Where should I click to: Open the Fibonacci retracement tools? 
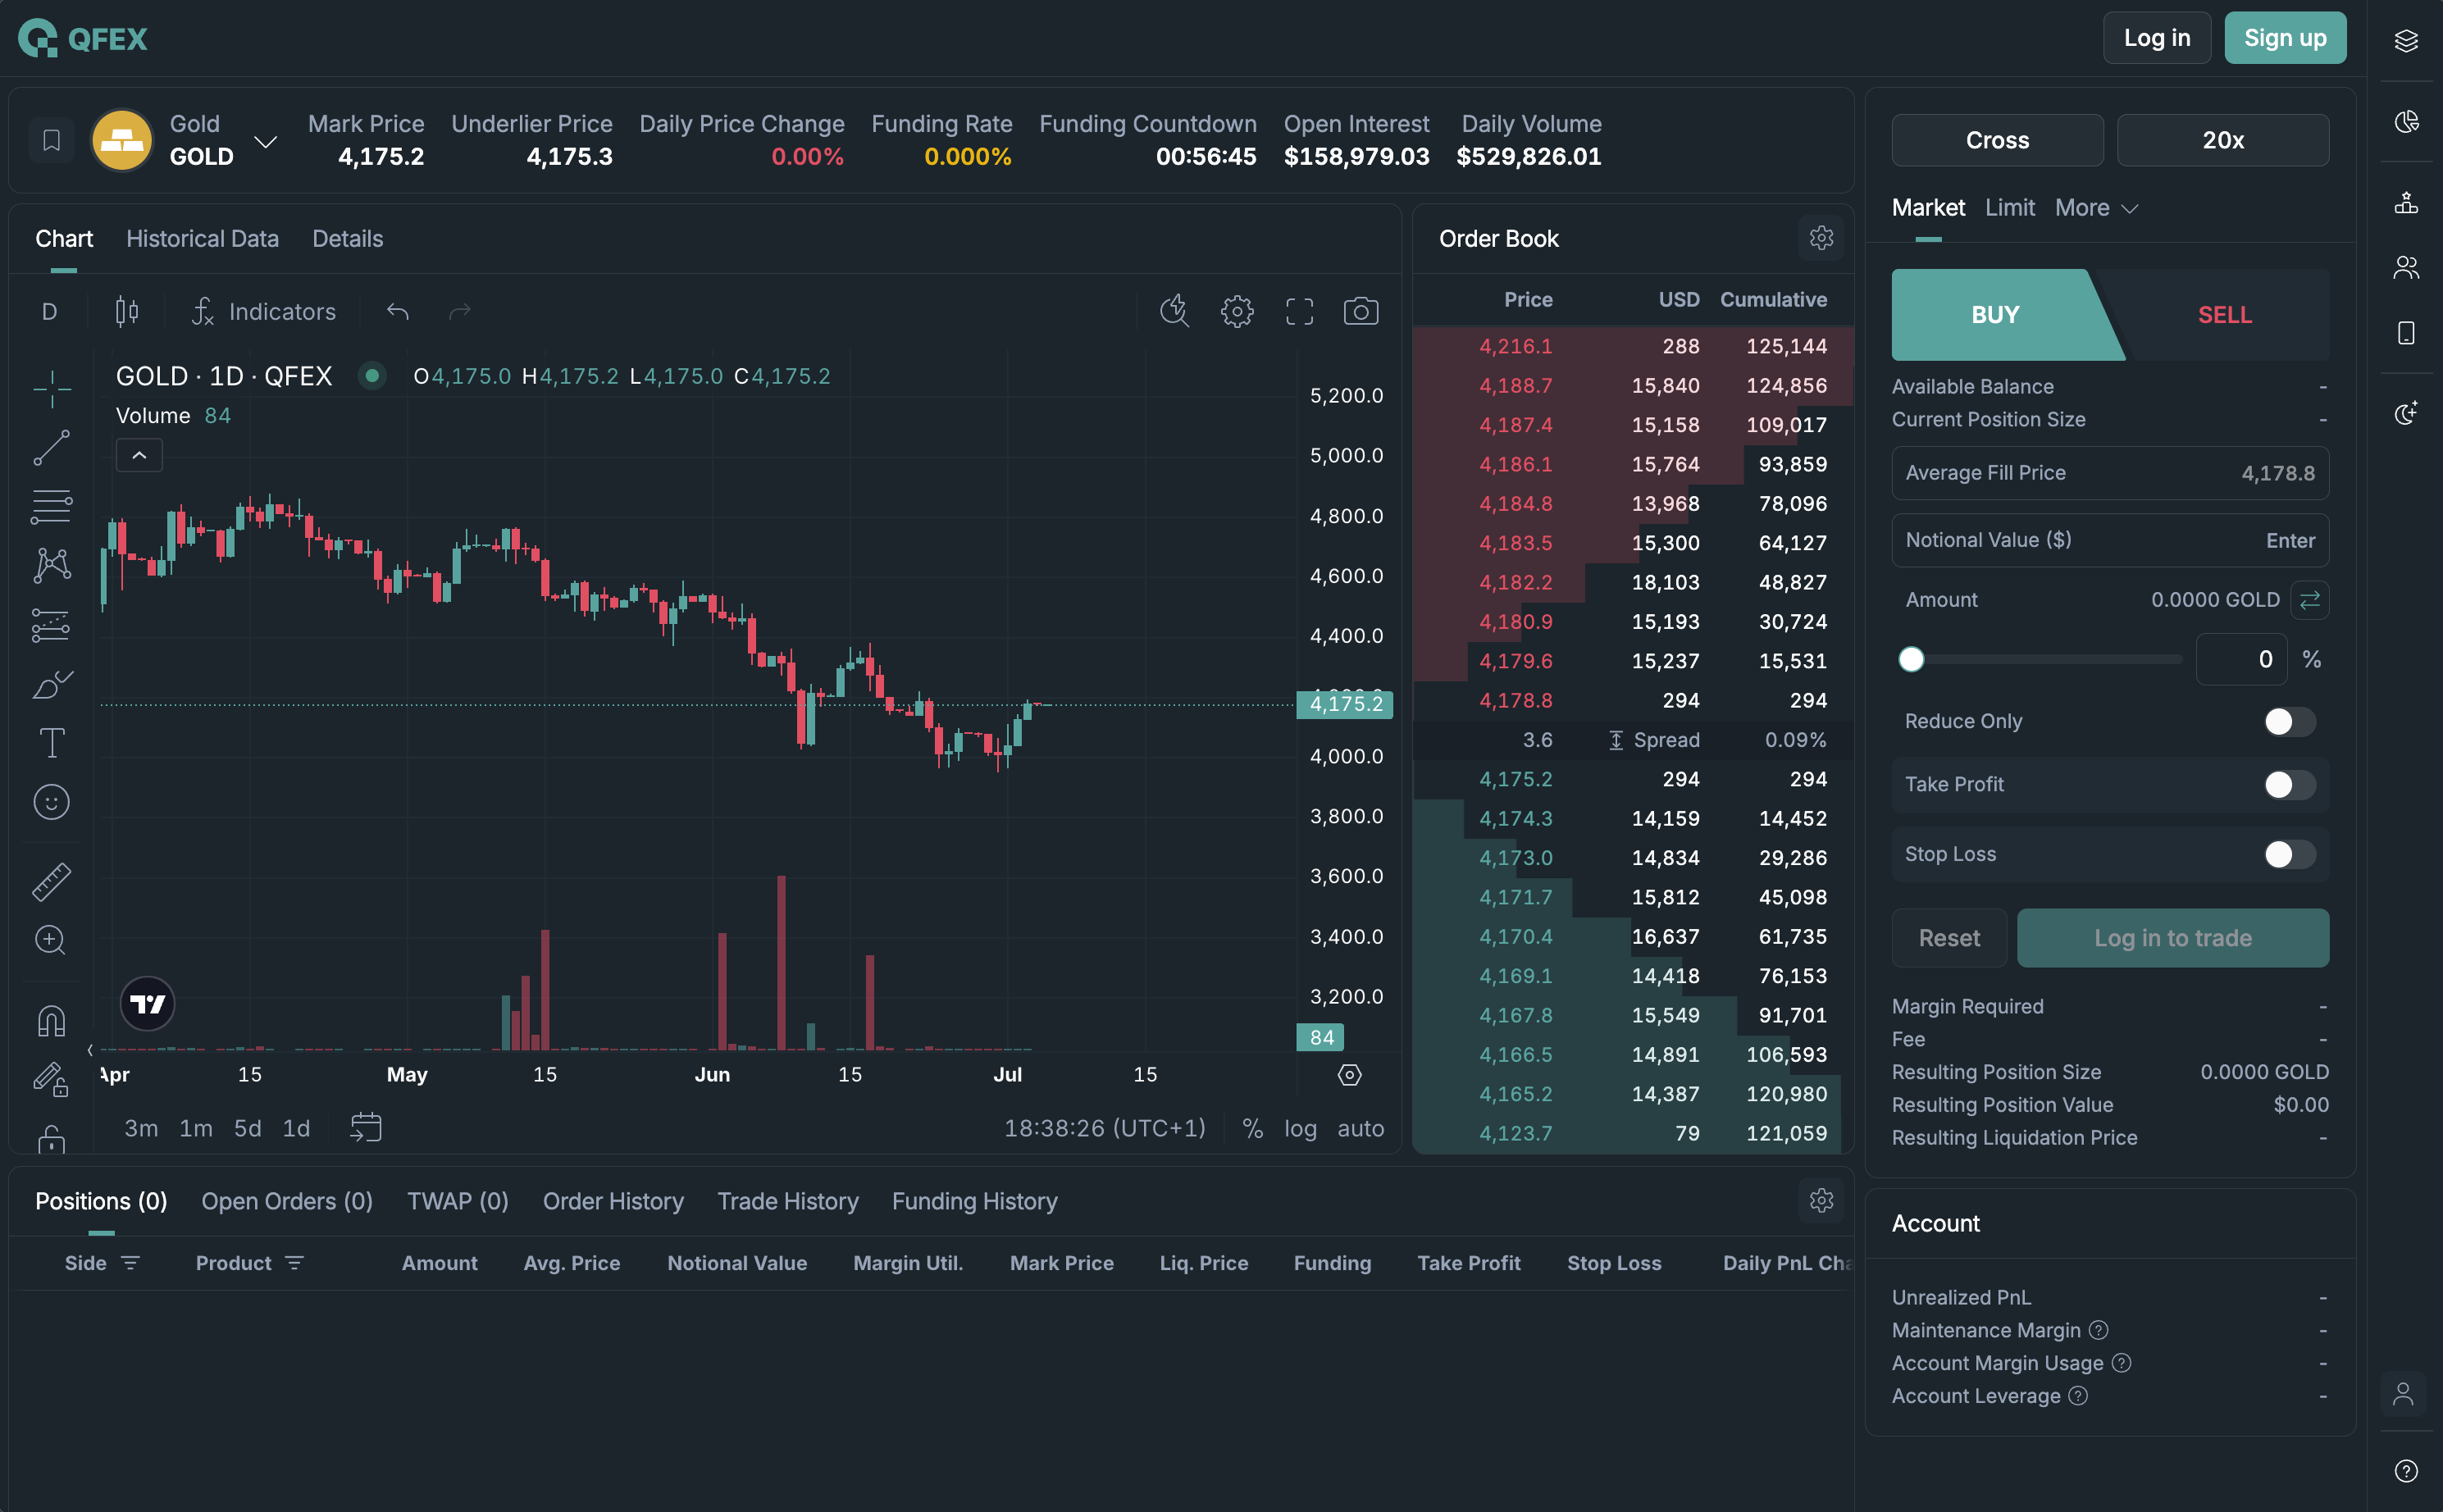click(x=51, y=507)
